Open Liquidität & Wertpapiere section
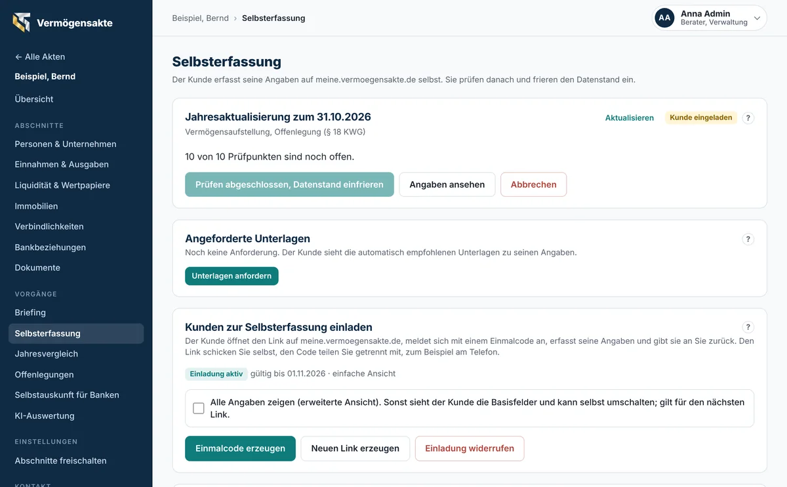 tap(62, 185)
